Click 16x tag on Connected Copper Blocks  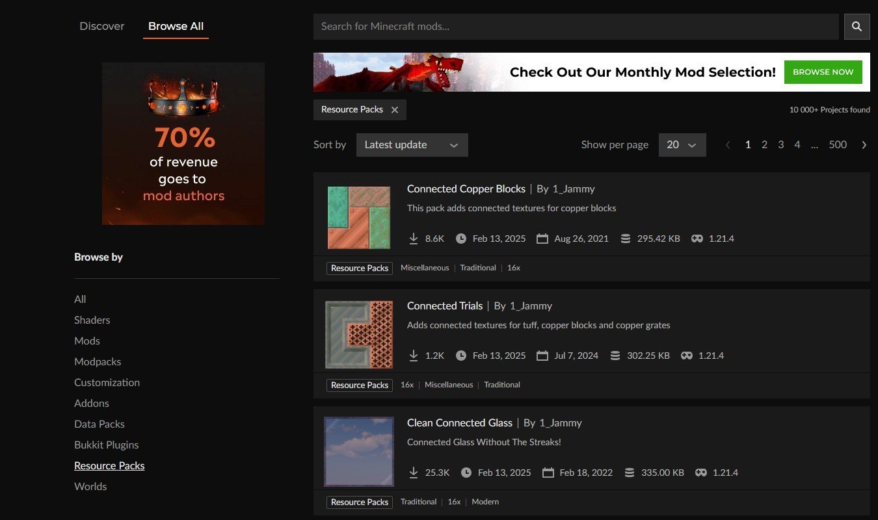point(514,268)
